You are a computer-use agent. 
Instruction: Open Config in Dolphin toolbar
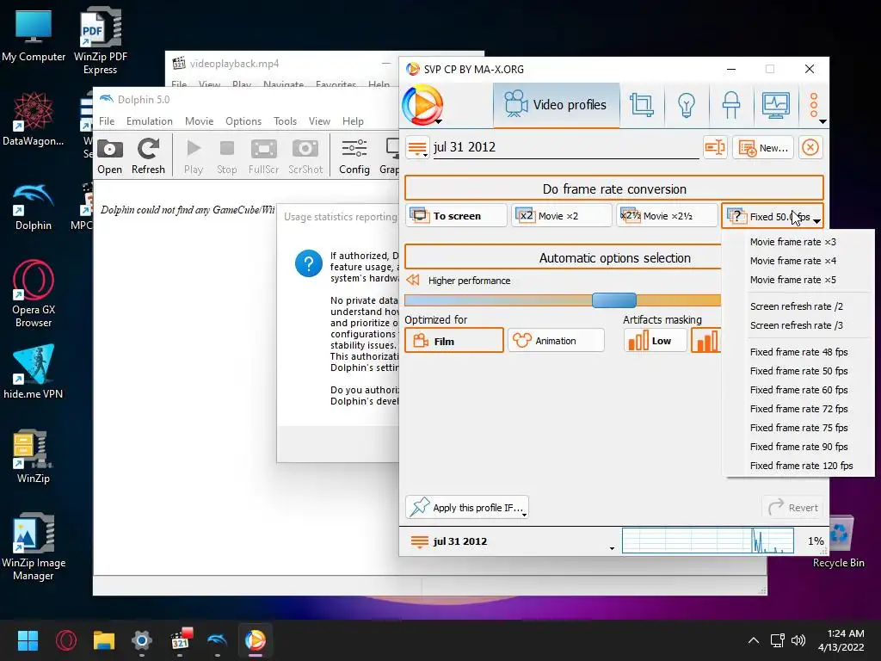354,157
